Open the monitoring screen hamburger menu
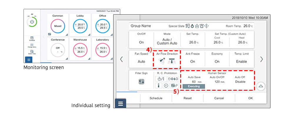294x117 pixels. pyautogui.click(x=28, y=60)
